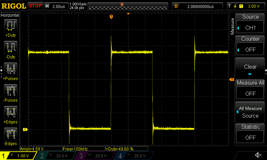This screenshot has height=160, width=267.
Task: Click the Ampl=4.59 V measurement
Action: click(x=41, y=149)
